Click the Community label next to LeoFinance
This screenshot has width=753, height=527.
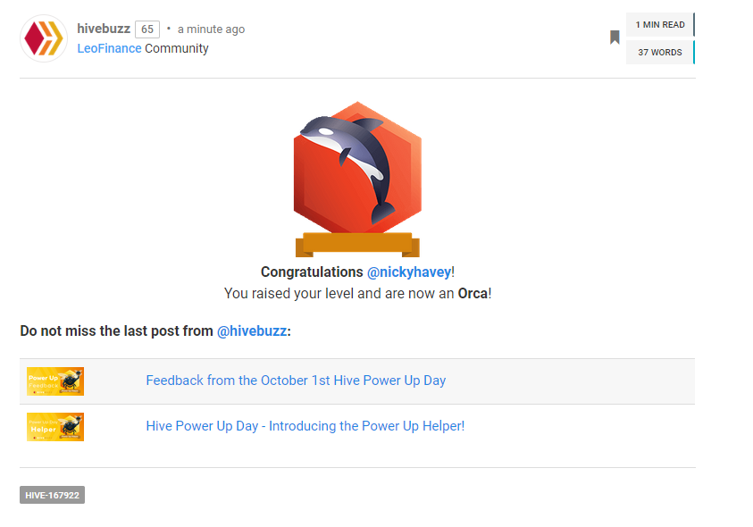coord(177,48)
